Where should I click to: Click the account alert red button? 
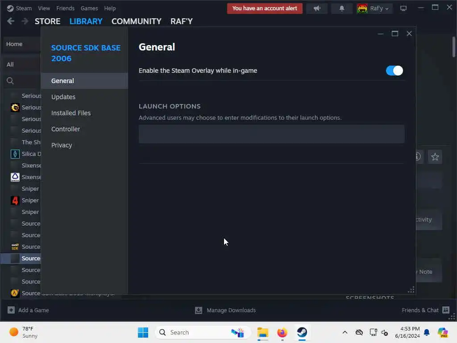pyautogui.click(x=265, y=8)
